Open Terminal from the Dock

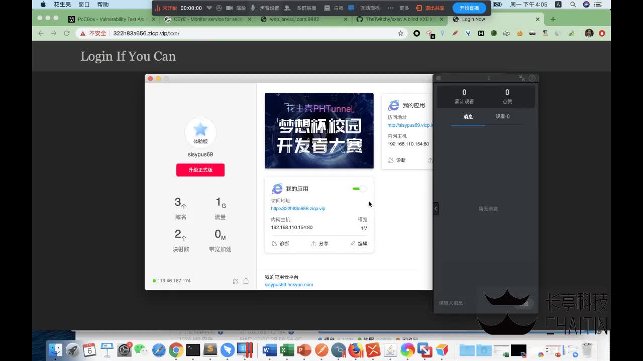pyautogui.click(x=193, y=349)
